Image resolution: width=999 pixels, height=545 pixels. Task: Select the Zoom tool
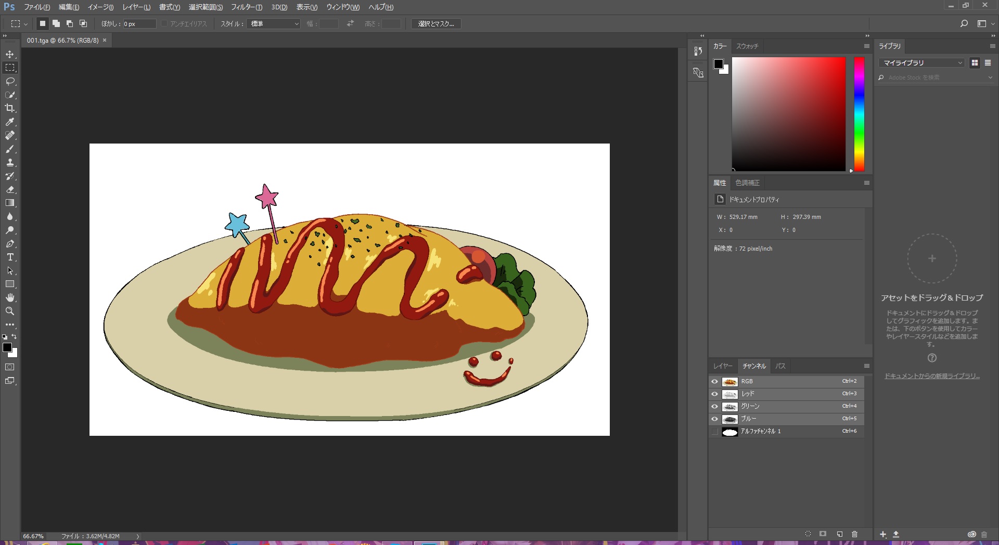[10, 311]
